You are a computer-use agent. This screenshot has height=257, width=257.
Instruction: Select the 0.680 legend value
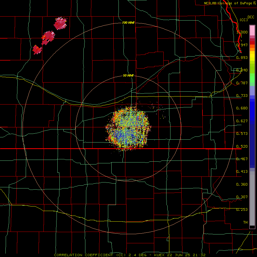(x=242, y=108)
